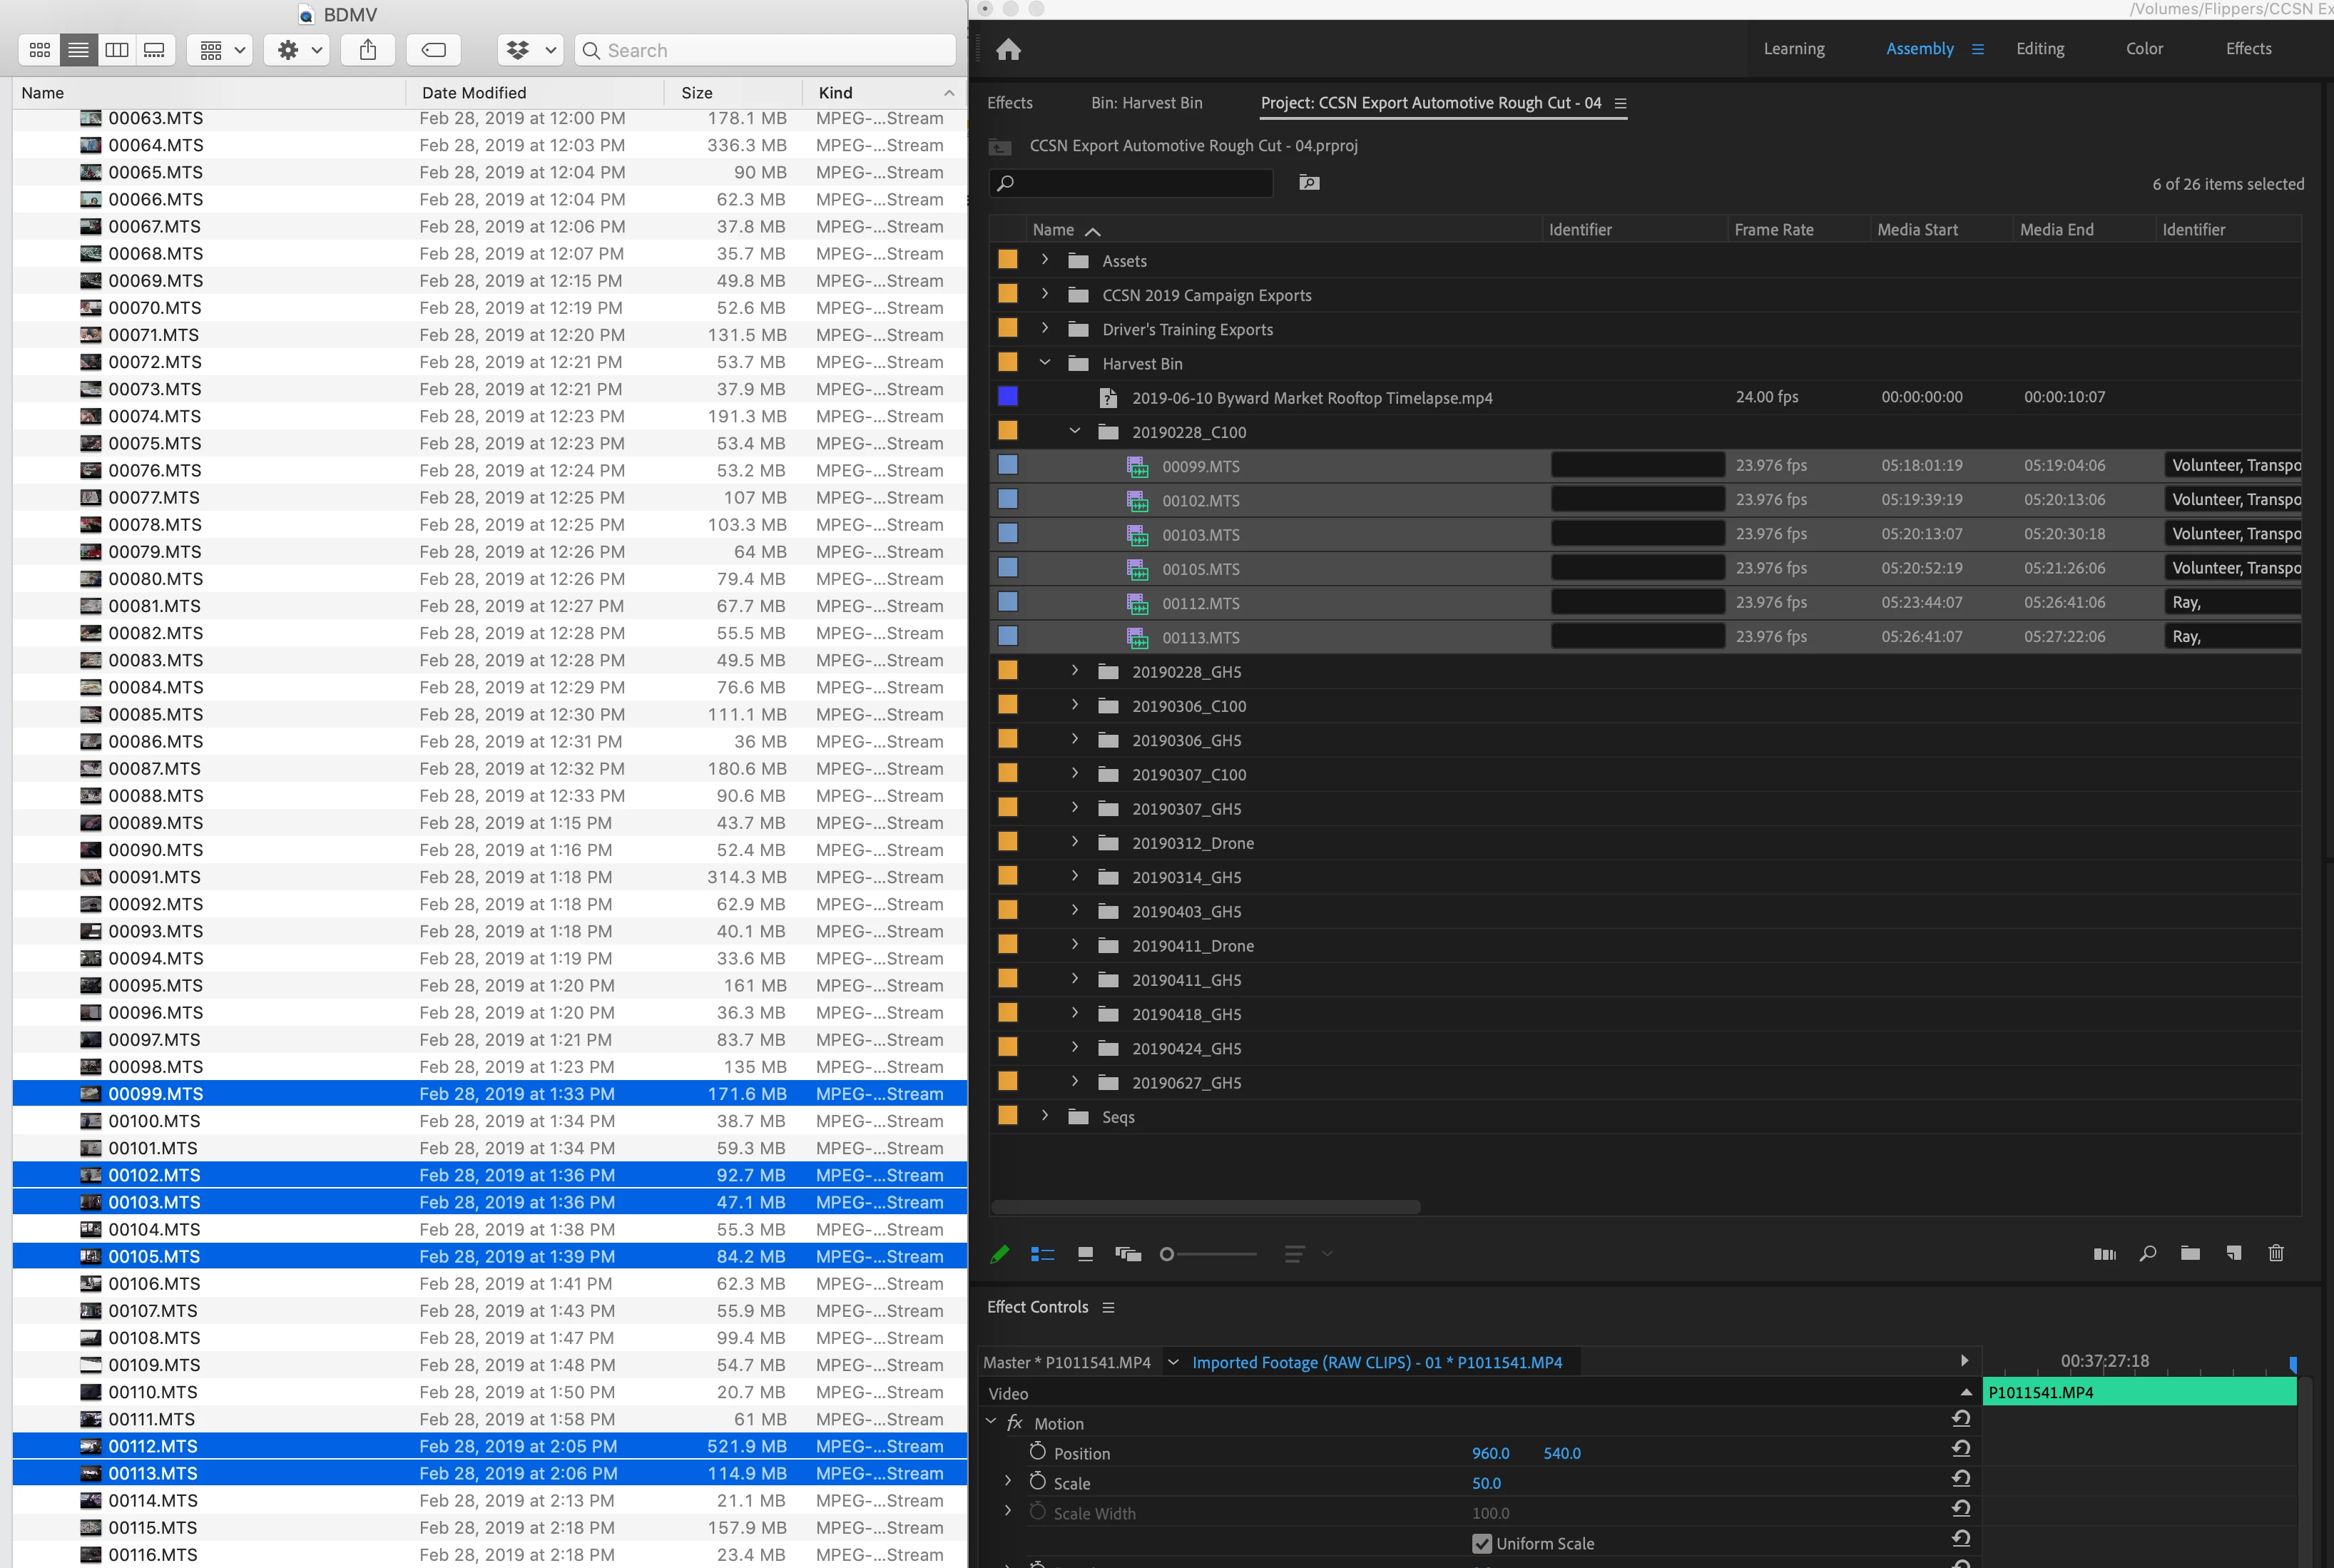The width and height of the screenshot is (2334, 1568).
Task: Switch Project panel to Icon View
Action: coord(1085,1254)
